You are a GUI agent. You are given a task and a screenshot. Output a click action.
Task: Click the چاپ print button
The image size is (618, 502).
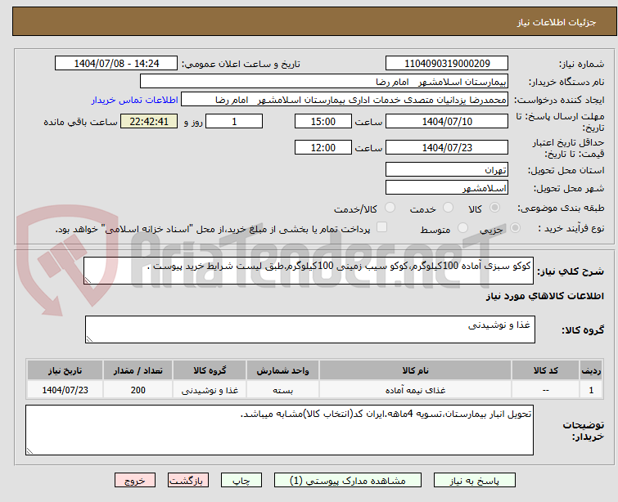point(241,481)
